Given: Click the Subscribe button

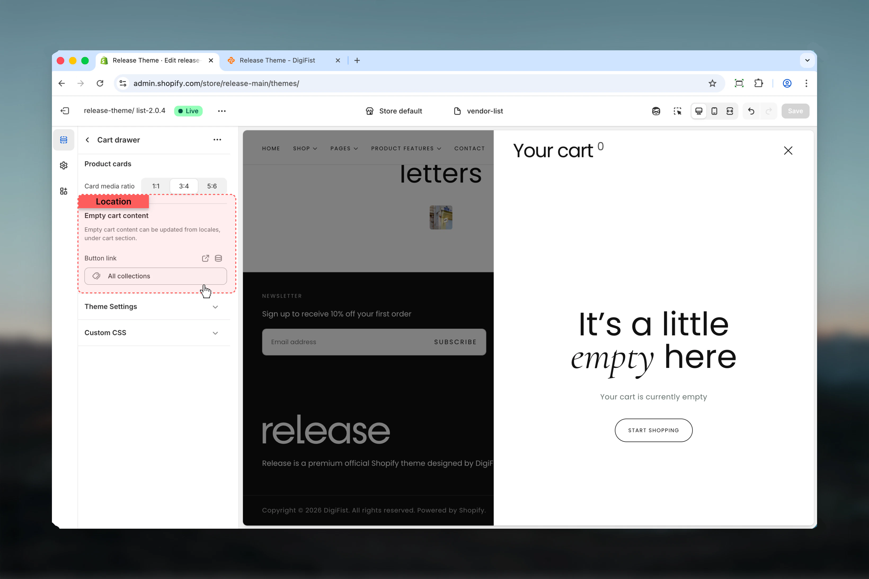Looking at the screenshot, I should pos(455,342).
